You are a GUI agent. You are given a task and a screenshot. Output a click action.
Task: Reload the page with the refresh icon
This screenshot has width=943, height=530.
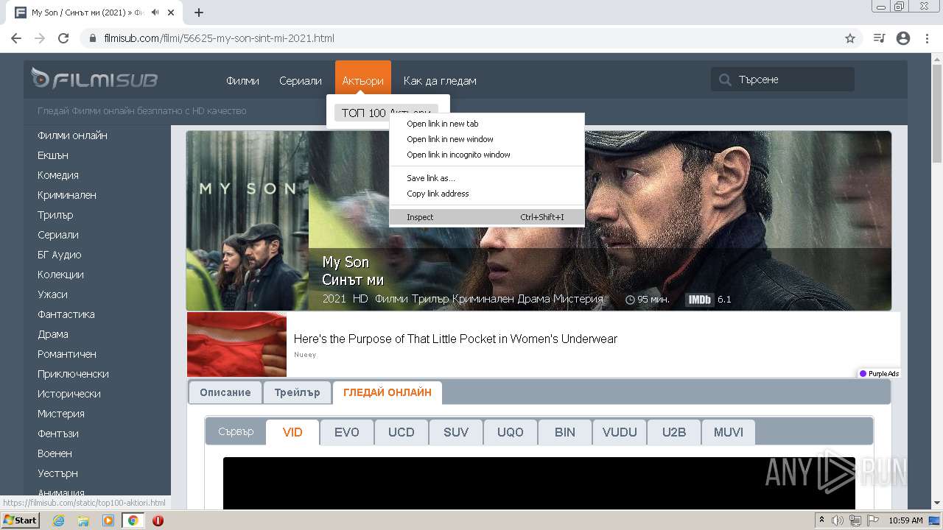(63, 38)
